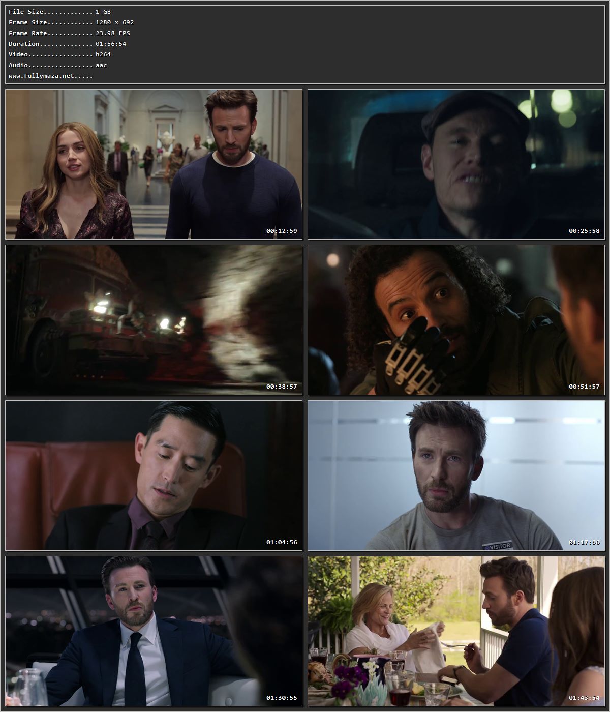Click the 00:12:59 timestamp
Screen dimensions: 610x712
pyautogui.click(x=282, y=231)
